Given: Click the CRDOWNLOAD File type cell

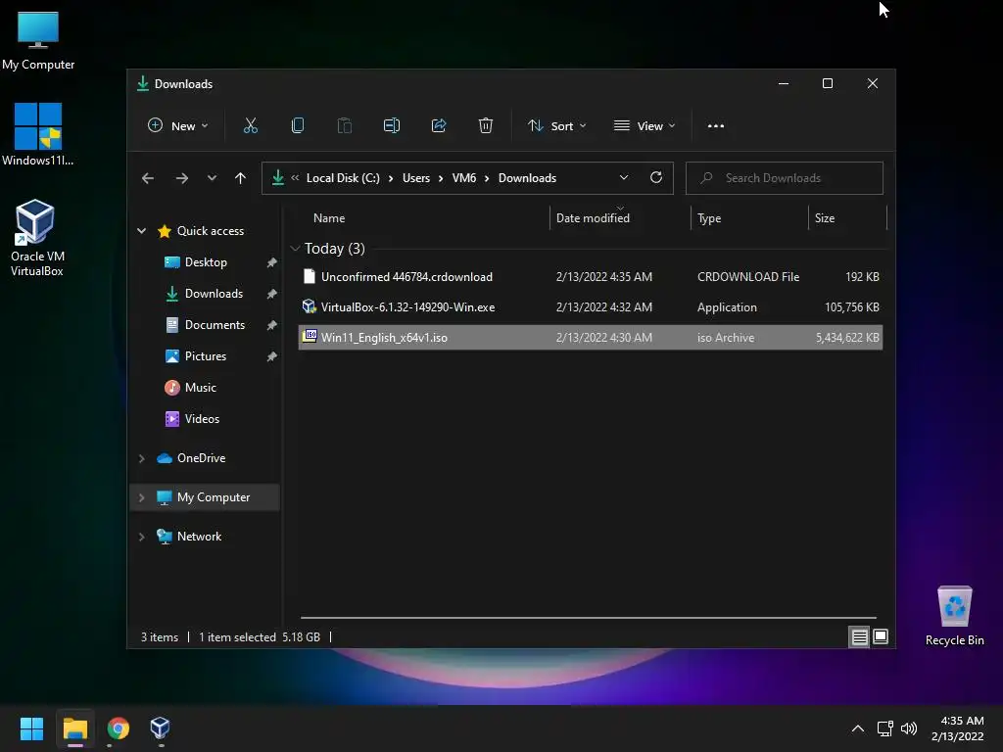Looking at the screenshot, I should (x=748, y=277).
